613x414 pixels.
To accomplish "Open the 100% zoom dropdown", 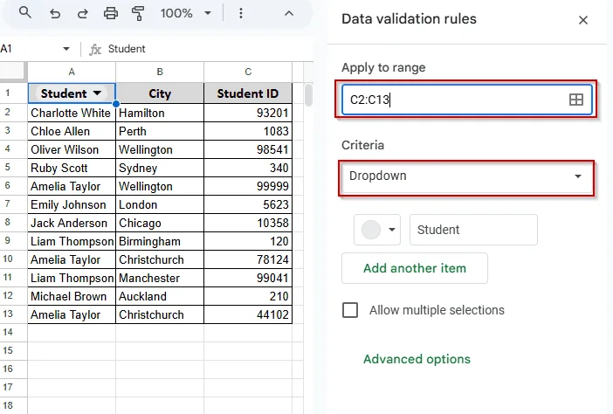I will 186,14.
